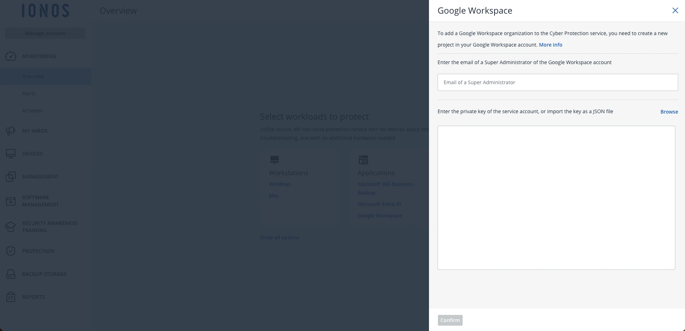Open Security Awareness Training section
The height and width of the screenshot is (331, 685).
[x=50, y=227]
